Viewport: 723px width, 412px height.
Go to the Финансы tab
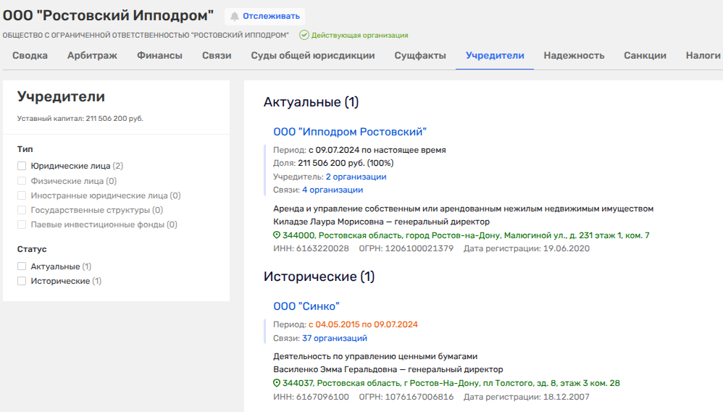(x=159, y=56)
